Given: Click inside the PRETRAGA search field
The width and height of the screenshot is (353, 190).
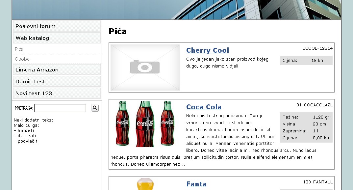Looking at the screenshot, I should click(60, 108).
